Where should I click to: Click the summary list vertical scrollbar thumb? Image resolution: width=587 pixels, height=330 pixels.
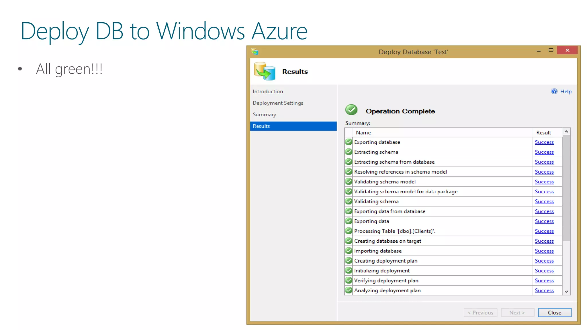click(x=566, y=188)
